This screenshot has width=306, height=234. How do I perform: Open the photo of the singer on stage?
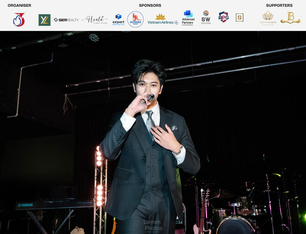(153, 132)
